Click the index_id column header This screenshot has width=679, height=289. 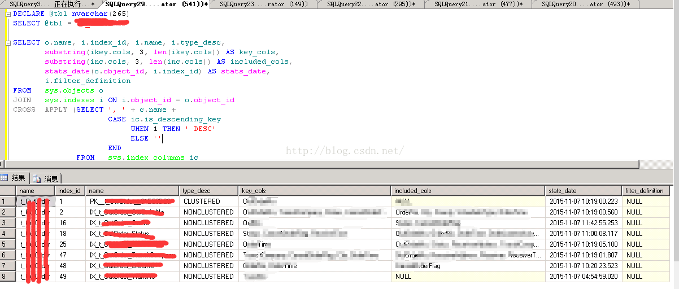pos(70,191)
